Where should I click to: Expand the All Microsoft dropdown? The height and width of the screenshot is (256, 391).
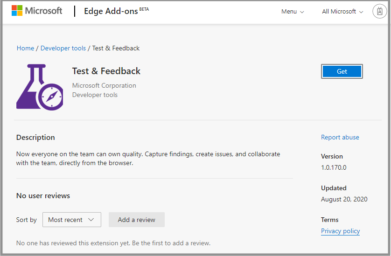pyautogui.click(x=342, y=12)
